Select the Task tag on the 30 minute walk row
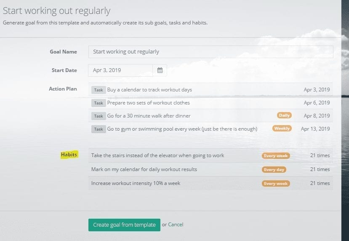The height and width of the screenshot is (241, 349). [x=99, y=116]
